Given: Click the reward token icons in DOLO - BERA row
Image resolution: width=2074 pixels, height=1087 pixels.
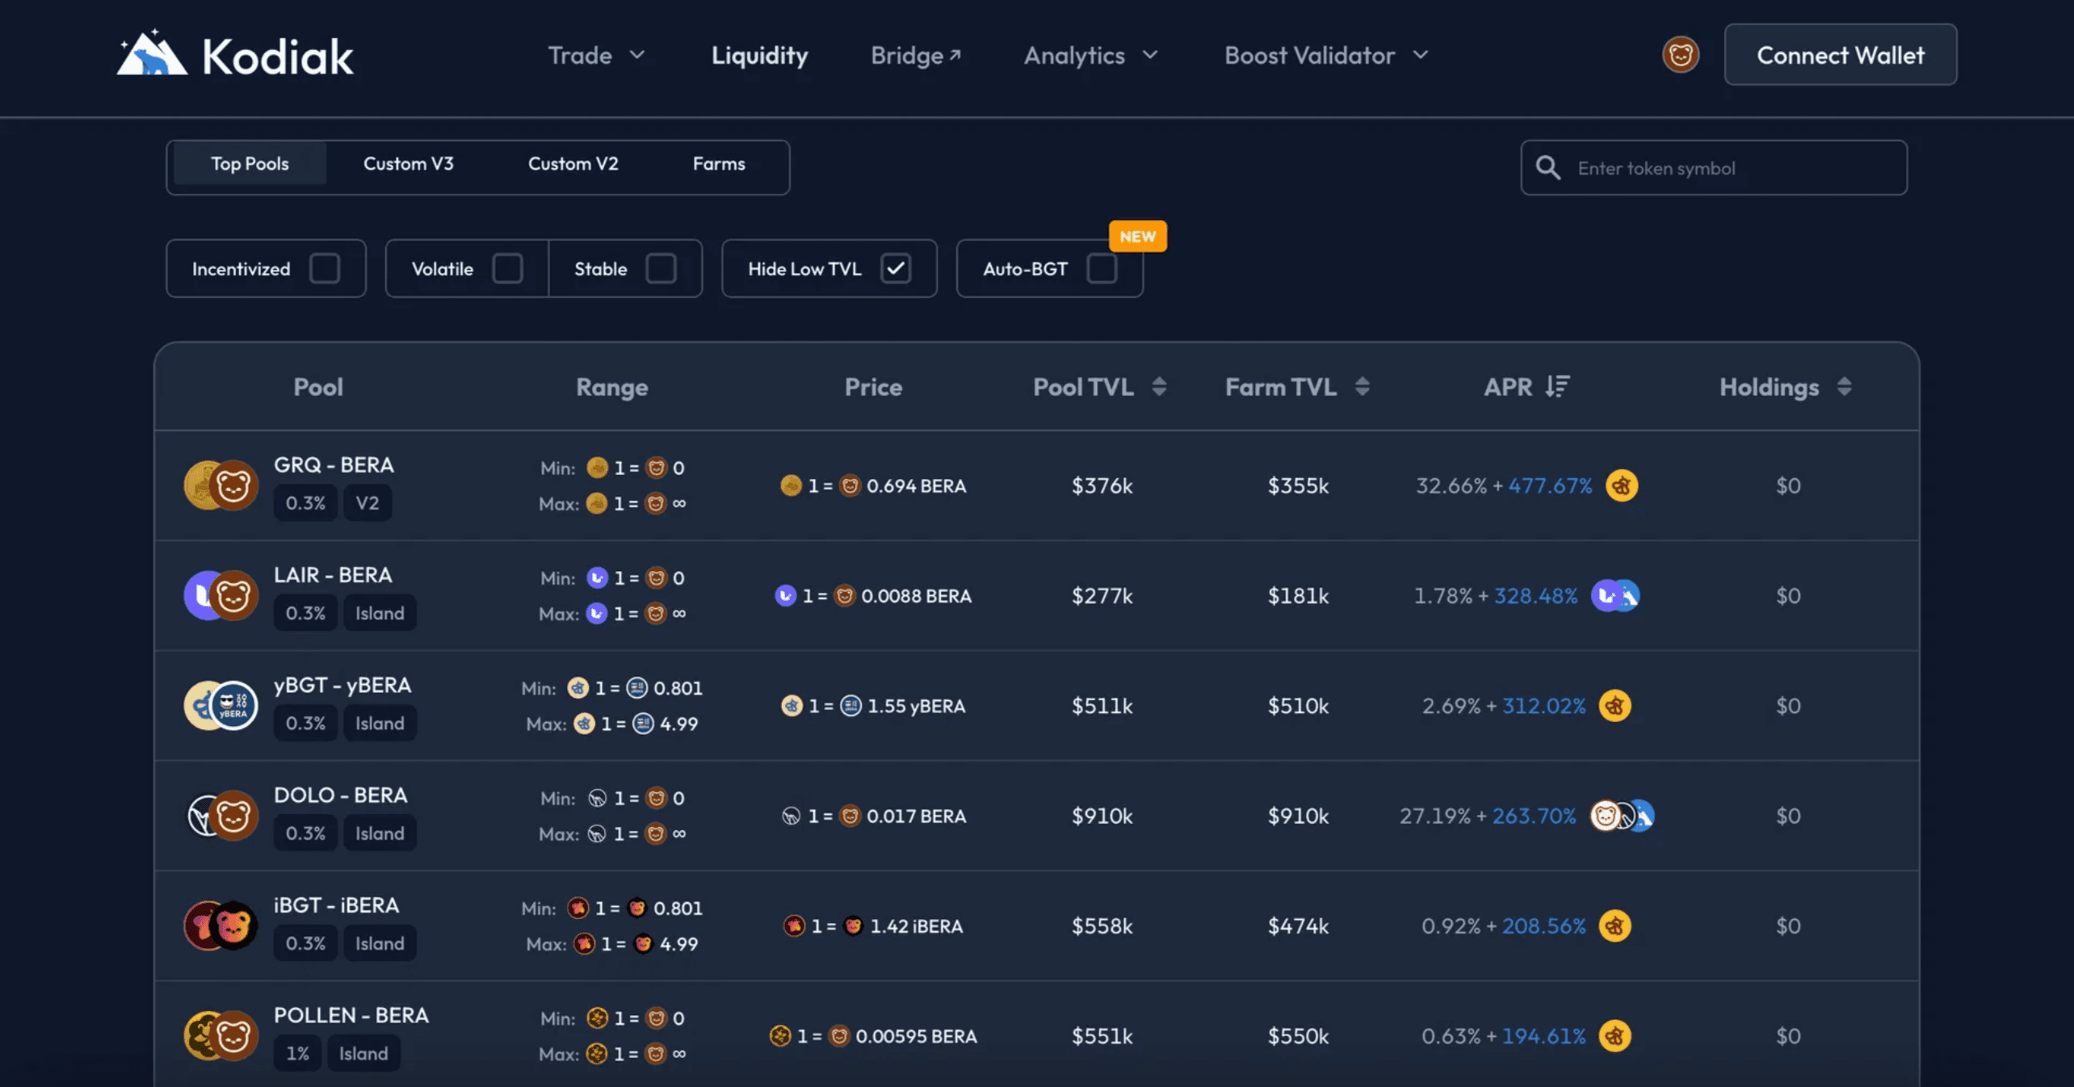Looking at the screenshot, I should [1622, 816].
